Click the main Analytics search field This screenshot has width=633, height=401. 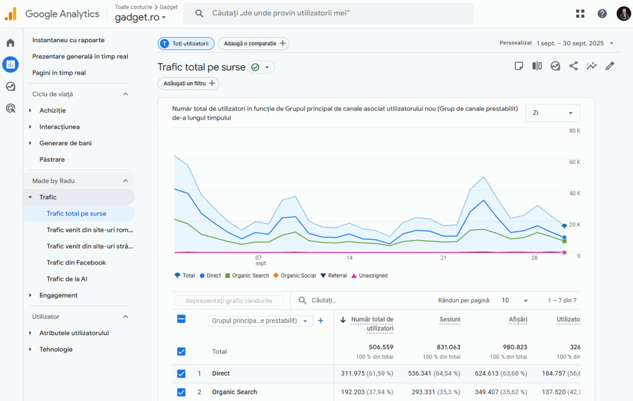328,13
